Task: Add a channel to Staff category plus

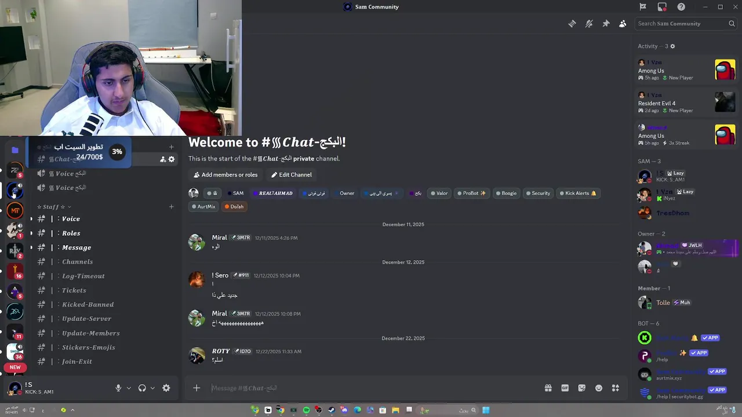Action: 171,207
